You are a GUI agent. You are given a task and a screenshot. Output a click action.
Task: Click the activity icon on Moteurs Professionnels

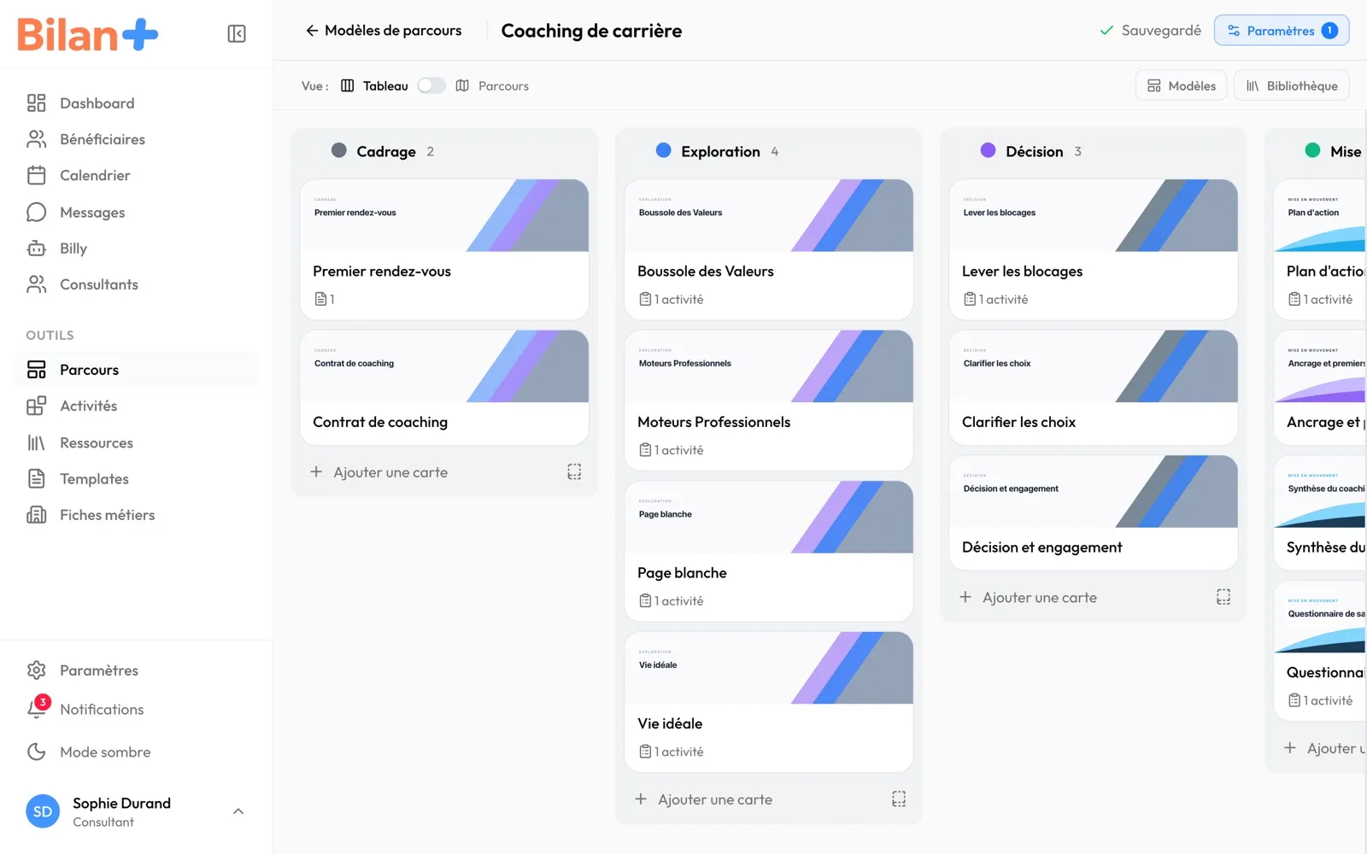tap(645, 450)
